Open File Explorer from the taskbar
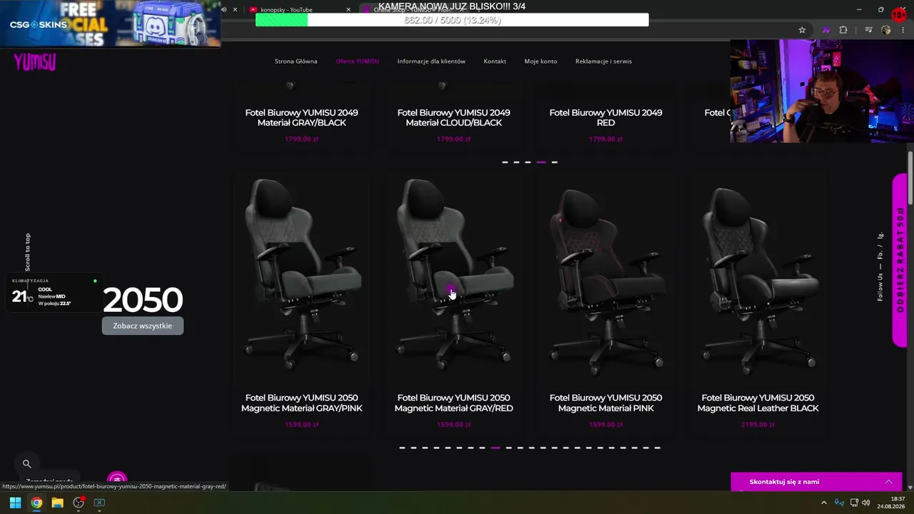The height and width of the screenshot is (514, 914). (57, 503)
